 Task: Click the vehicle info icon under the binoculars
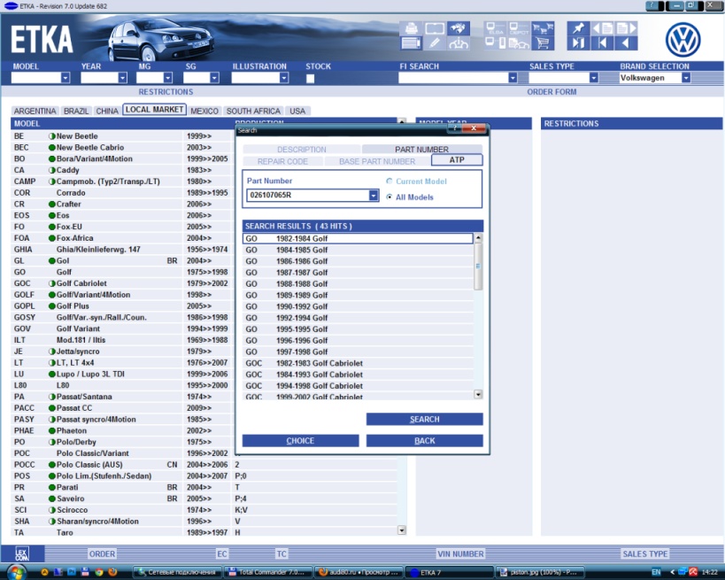click(459, 43)
